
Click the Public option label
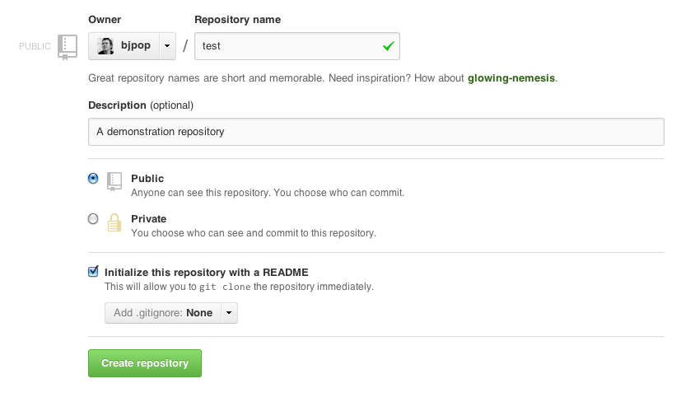point(147,179)
